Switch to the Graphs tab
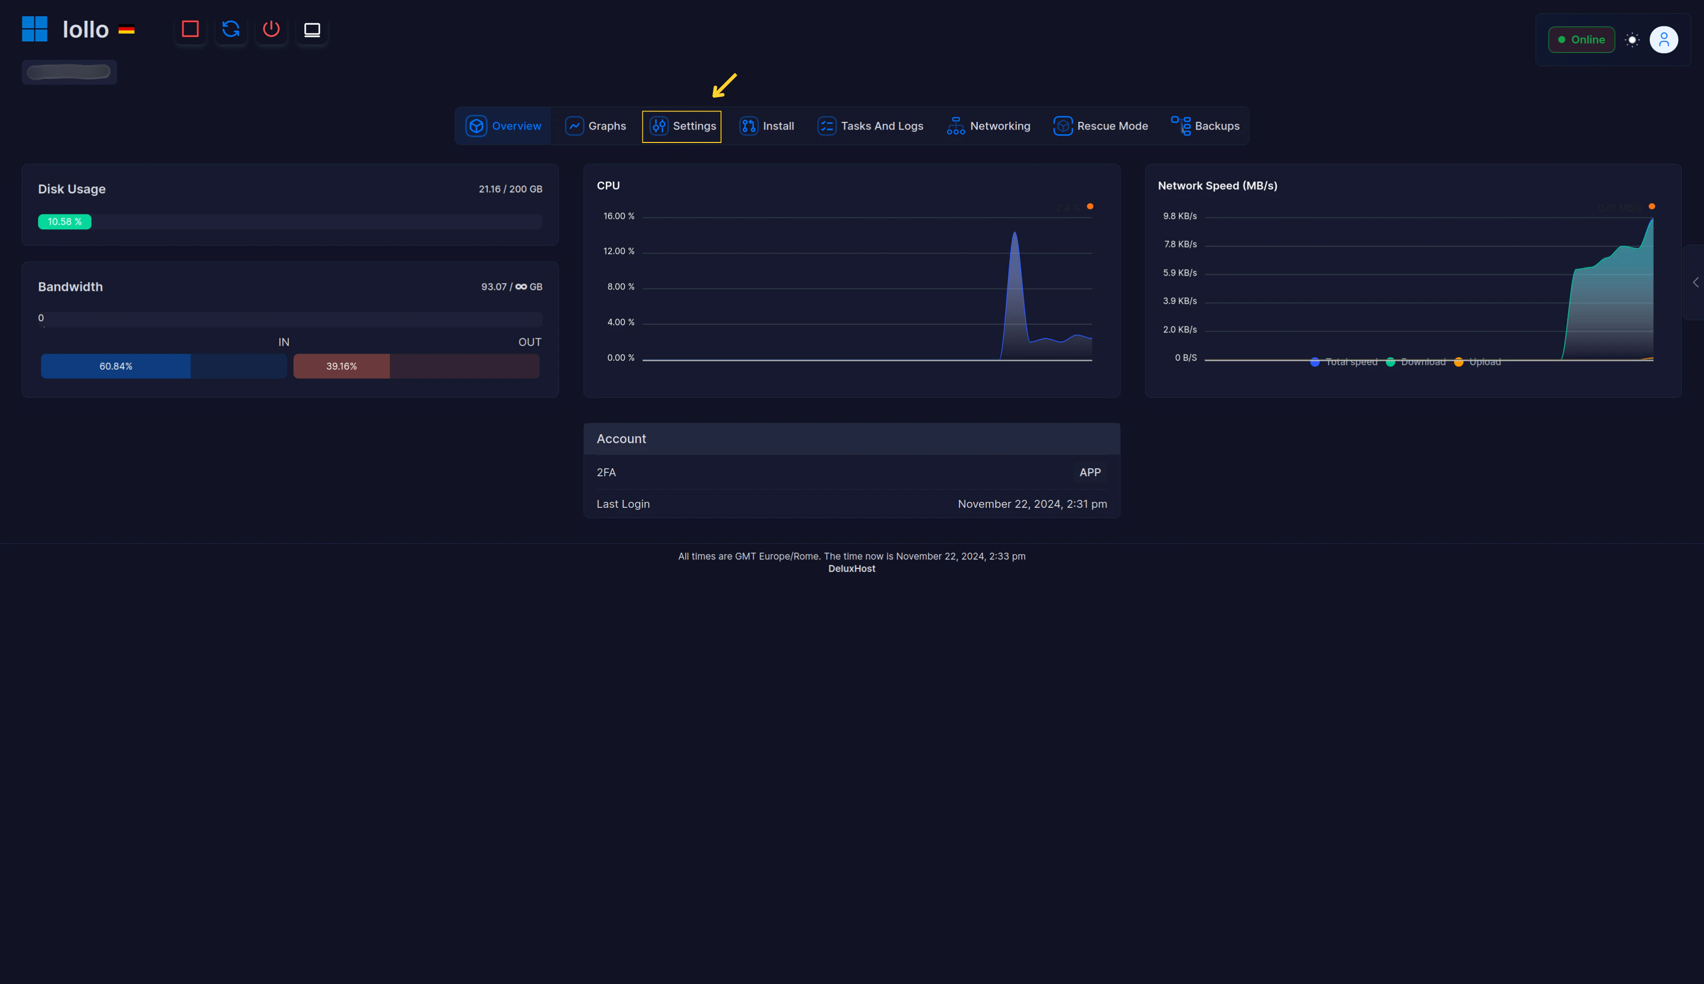Screen dimensions: 1704x984 [595, 126]
